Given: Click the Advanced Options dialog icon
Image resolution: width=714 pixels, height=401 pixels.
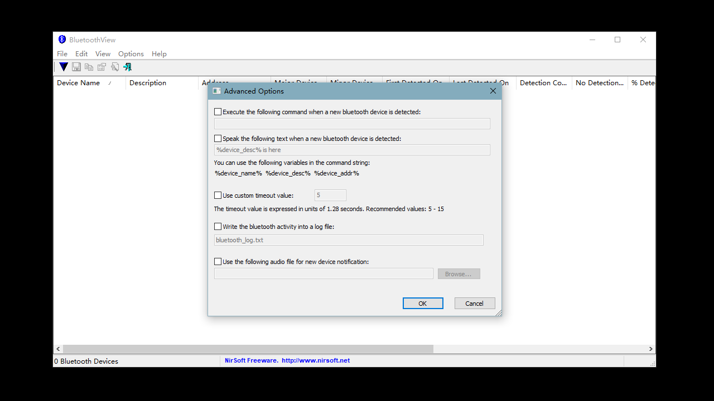Looking at the screenshot, I should [x=216, y=91].
